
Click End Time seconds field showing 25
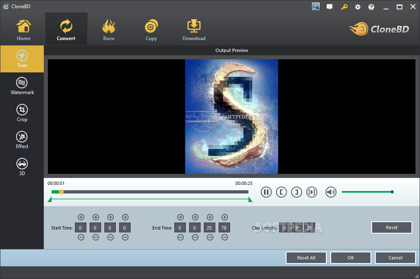coord(210,227)
